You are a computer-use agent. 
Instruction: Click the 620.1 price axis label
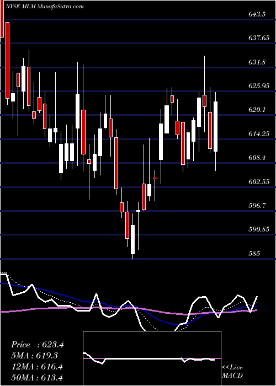tap(257, 110)
